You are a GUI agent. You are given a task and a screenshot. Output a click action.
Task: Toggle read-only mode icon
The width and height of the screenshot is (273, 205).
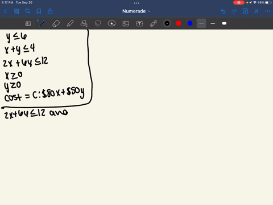coord(28,23)
